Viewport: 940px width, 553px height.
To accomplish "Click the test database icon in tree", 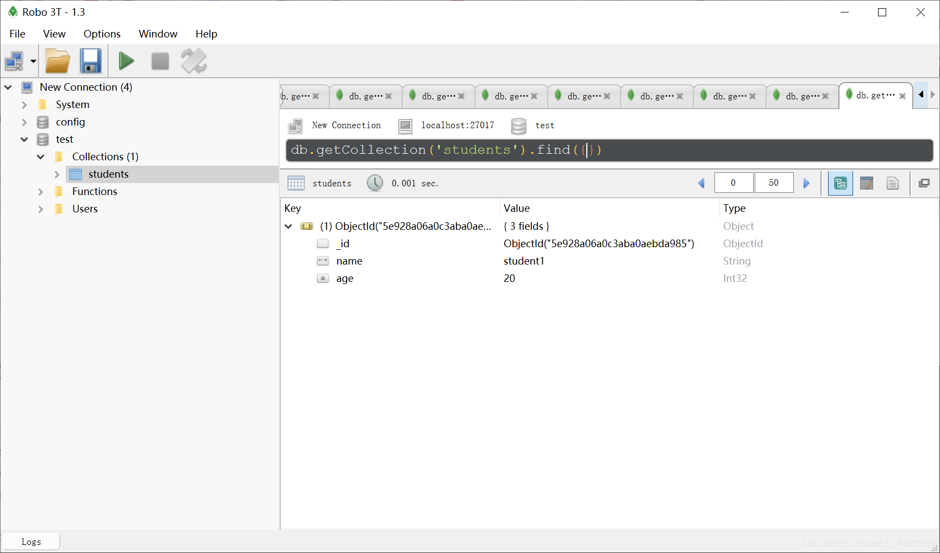I will point(43,139).
